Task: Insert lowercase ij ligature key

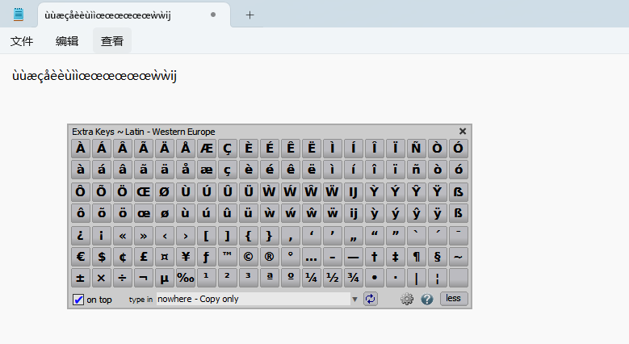Action: [x=353, y=212]
